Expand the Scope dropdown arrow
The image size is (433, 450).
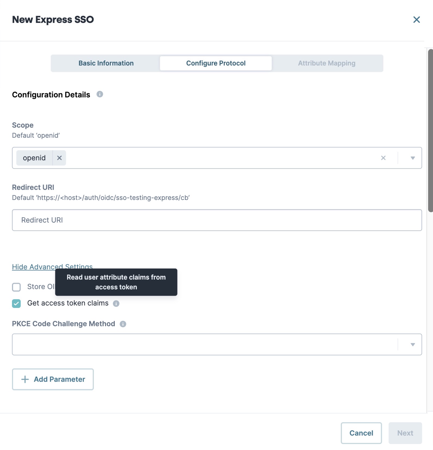pyautogui.click(x=413, y=158)
